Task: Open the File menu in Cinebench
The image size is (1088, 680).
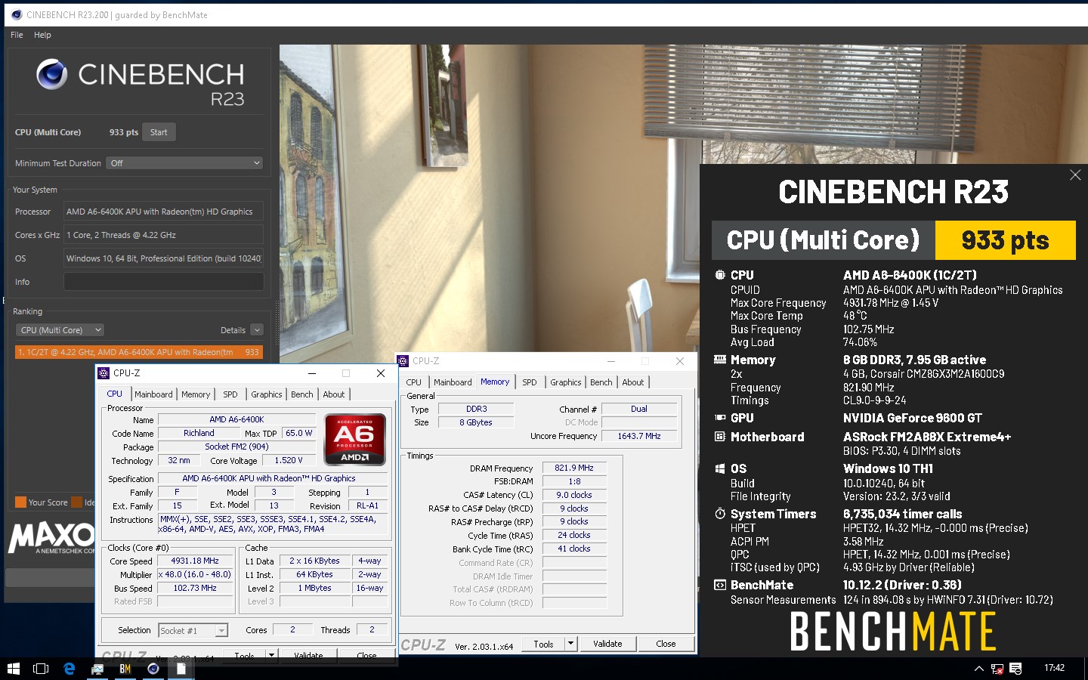Action: point(17,35)
